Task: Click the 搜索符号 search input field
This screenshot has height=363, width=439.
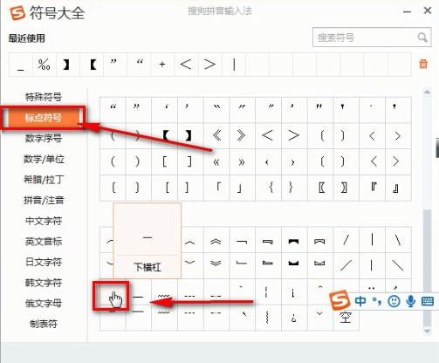Action: click(365, 38)
